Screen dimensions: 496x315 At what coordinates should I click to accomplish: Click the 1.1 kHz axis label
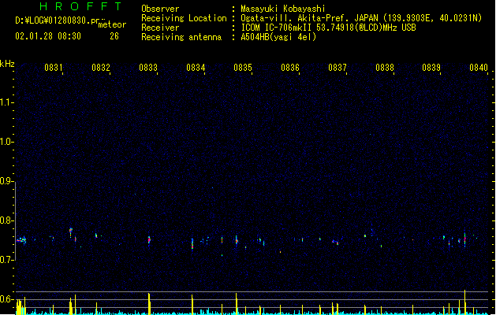(7, 102)
